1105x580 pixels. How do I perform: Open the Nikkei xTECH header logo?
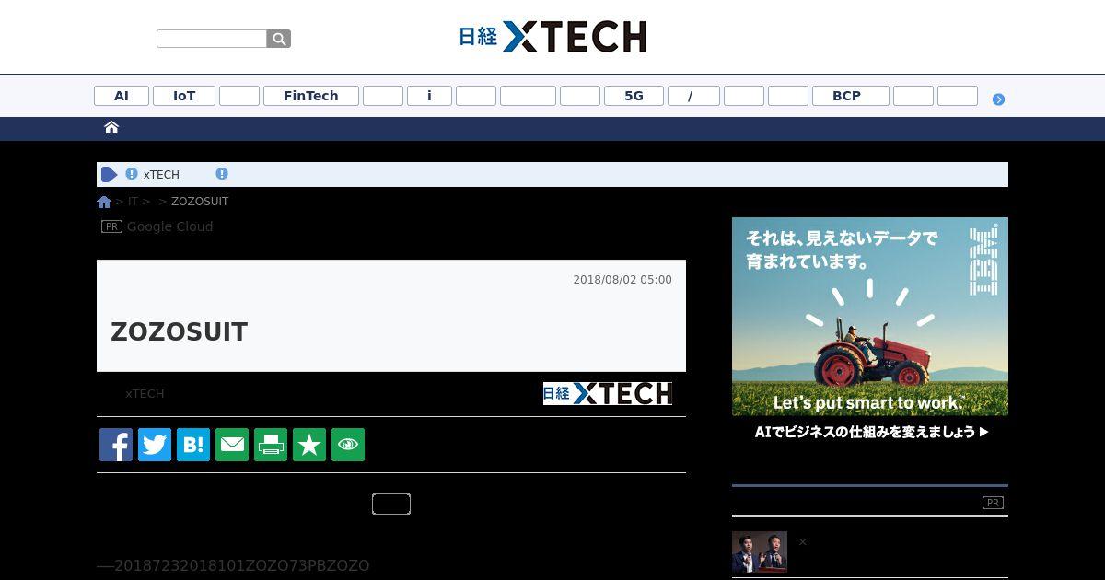pyautogui.click(x=552, y=37)
